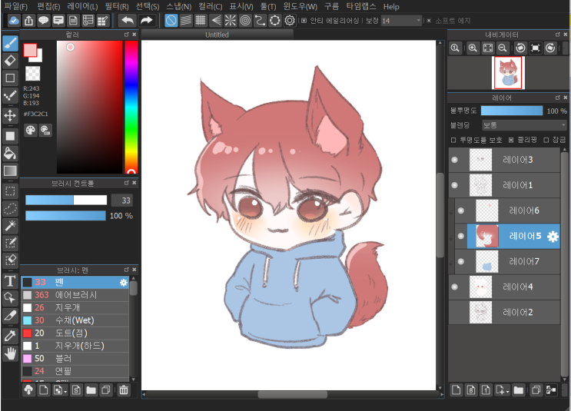This screenshot has width=571, height=411.
Task: Toggle 소프트 에지 checkbox
Action: (x=429, y=21)
